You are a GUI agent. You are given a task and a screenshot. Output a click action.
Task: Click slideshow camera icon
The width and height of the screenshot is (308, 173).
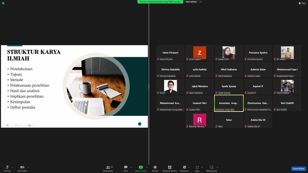coord(29,125)
